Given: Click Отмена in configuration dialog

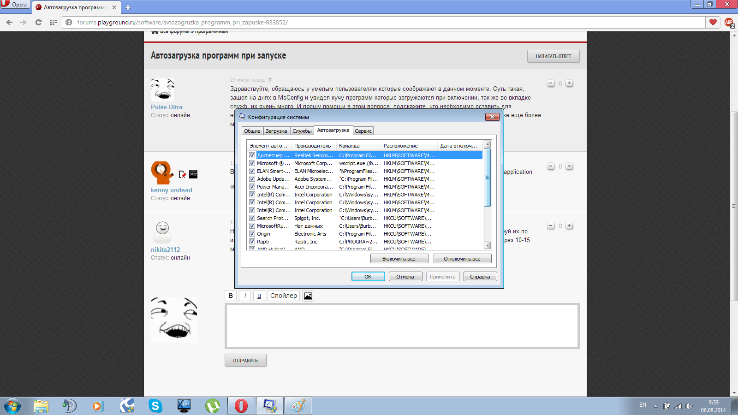Looking at the screenshot, I should click(x=405, y=277).
